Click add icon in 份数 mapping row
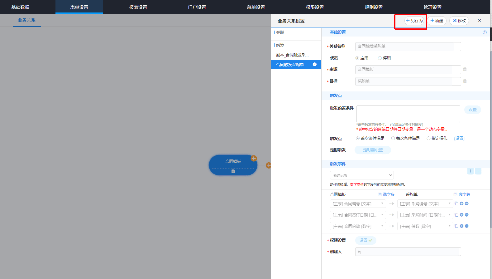Viewport: 492px width, 279px height. tap(461, 226)
